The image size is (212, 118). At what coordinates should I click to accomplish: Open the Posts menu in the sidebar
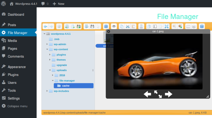pyautogui.click(x=12, y=25)
